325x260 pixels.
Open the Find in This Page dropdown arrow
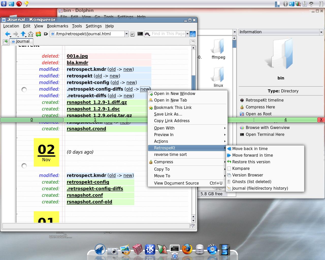(187, 34)
